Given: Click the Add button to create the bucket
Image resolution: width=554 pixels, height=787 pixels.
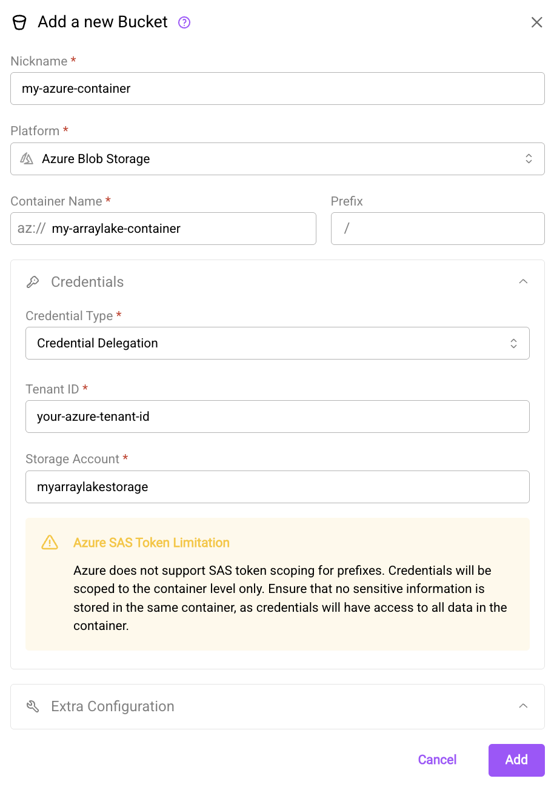Looking at the screenshot, I should point(516,759).
